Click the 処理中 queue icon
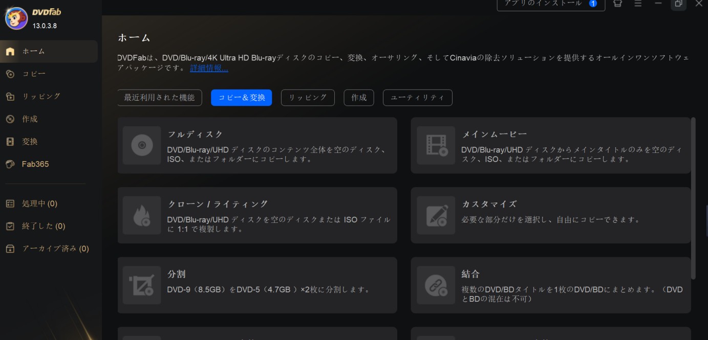Viewport: 708px width, 340px height. click(x=10, y=203)
